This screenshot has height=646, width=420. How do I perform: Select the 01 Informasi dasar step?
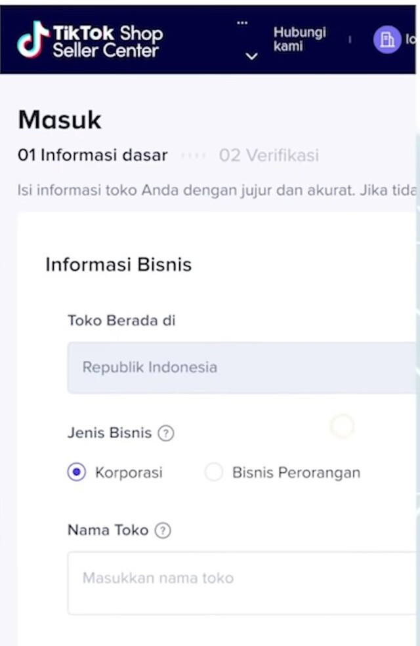tap(91, 155)
